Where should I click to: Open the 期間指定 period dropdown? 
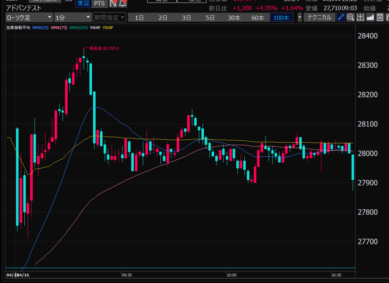click(109, 17)
